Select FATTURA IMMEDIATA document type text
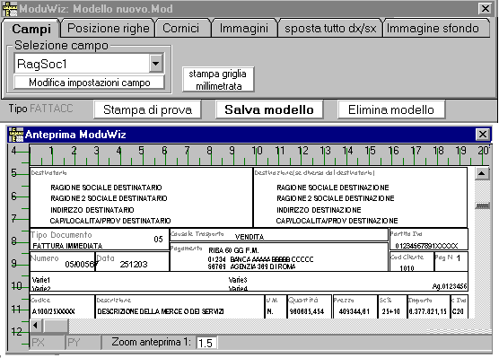 point(67,246)
